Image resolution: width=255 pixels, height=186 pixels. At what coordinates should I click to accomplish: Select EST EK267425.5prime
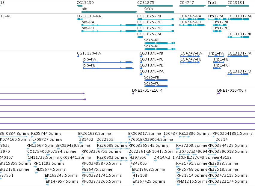point(134,185)
